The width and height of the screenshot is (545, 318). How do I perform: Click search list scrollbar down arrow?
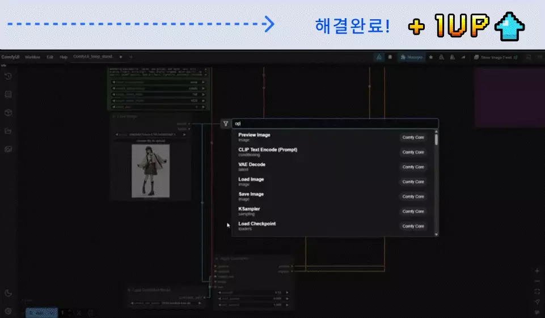[x=436, y=235]
